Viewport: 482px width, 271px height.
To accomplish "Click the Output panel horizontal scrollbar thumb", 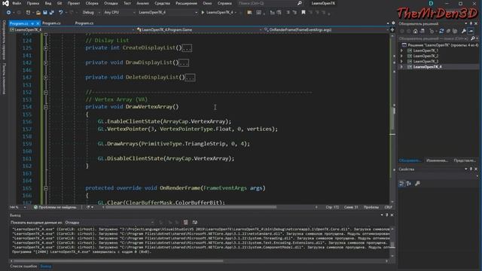I will (x=118, y=261).
